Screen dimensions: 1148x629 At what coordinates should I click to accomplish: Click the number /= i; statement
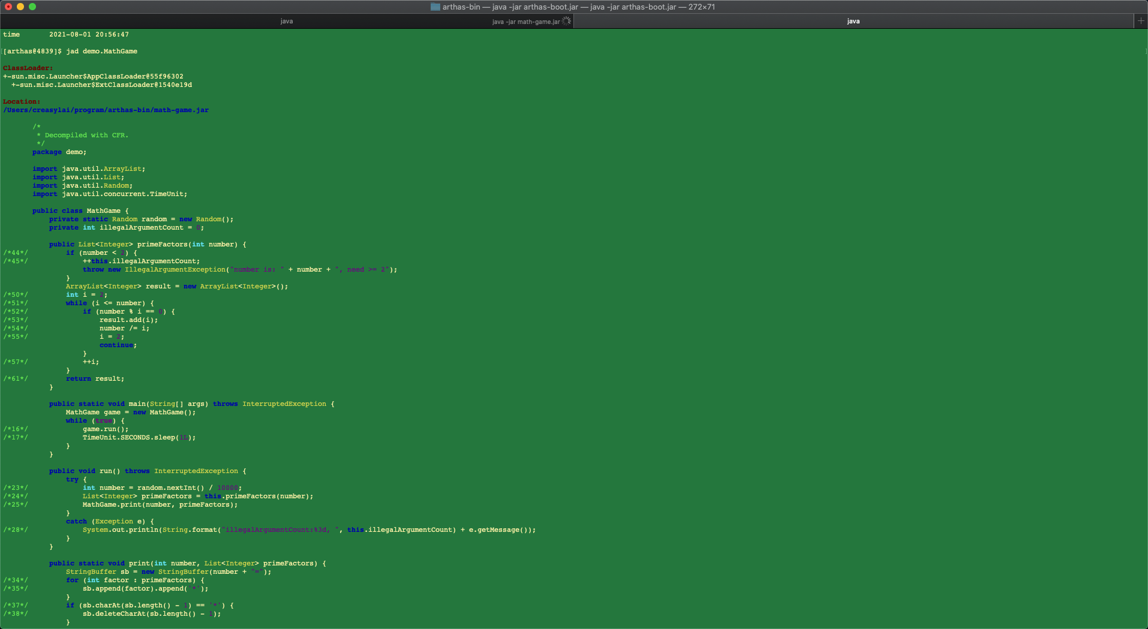coord(124,329)
